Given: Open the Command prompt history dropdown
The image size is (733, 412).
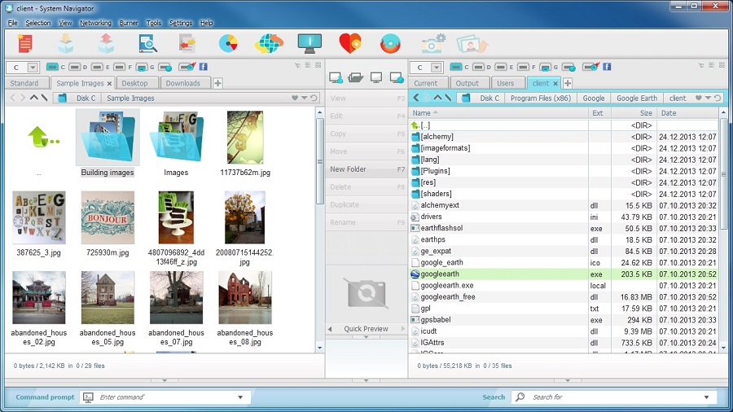Looking at the screenshot, I should pyautogui.click(x=240, y=397).
